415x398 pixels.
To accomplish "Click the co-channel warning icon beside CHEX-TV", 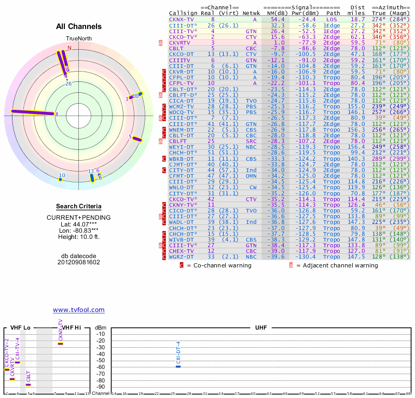I will coord(164,251).
